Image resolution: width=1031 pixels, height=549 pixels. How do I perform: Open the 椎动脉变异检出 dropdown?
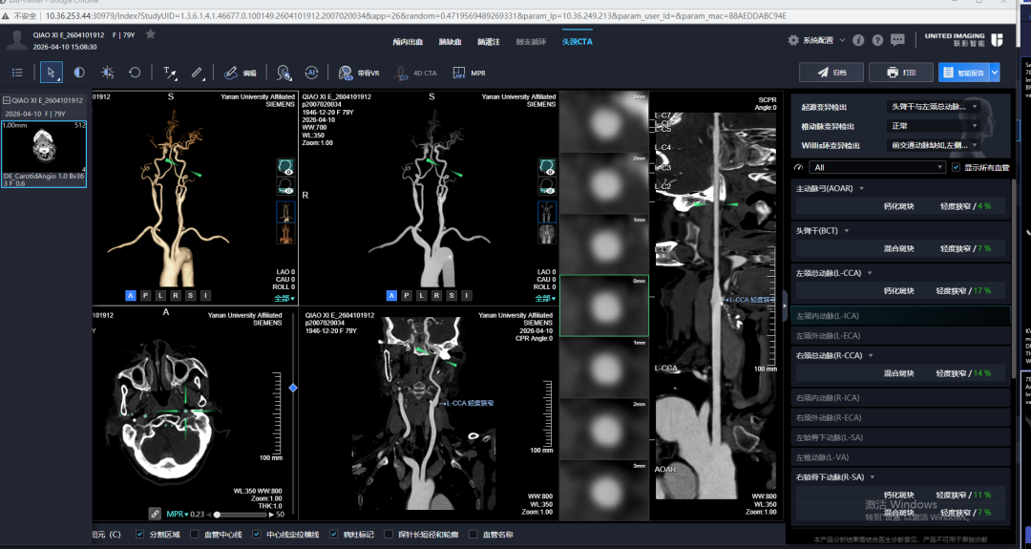click(x=934, y=126)
